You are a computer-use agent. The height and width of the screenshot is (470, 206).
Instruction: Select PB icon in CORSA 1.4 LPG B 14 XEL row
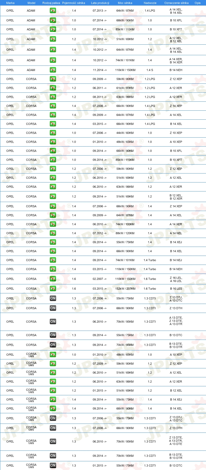point(53,124)
